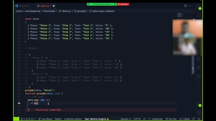This screenshot has width=216, height=121.
Task: Click the '// Output:' comment line
Action: coord(31,48)
